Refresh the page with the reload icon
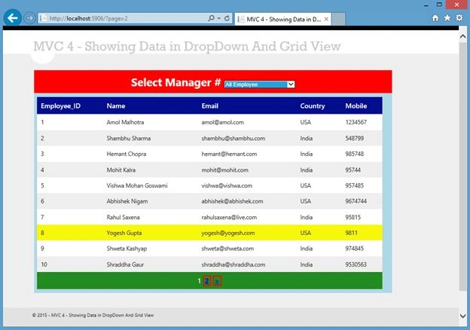 point(227,18)
